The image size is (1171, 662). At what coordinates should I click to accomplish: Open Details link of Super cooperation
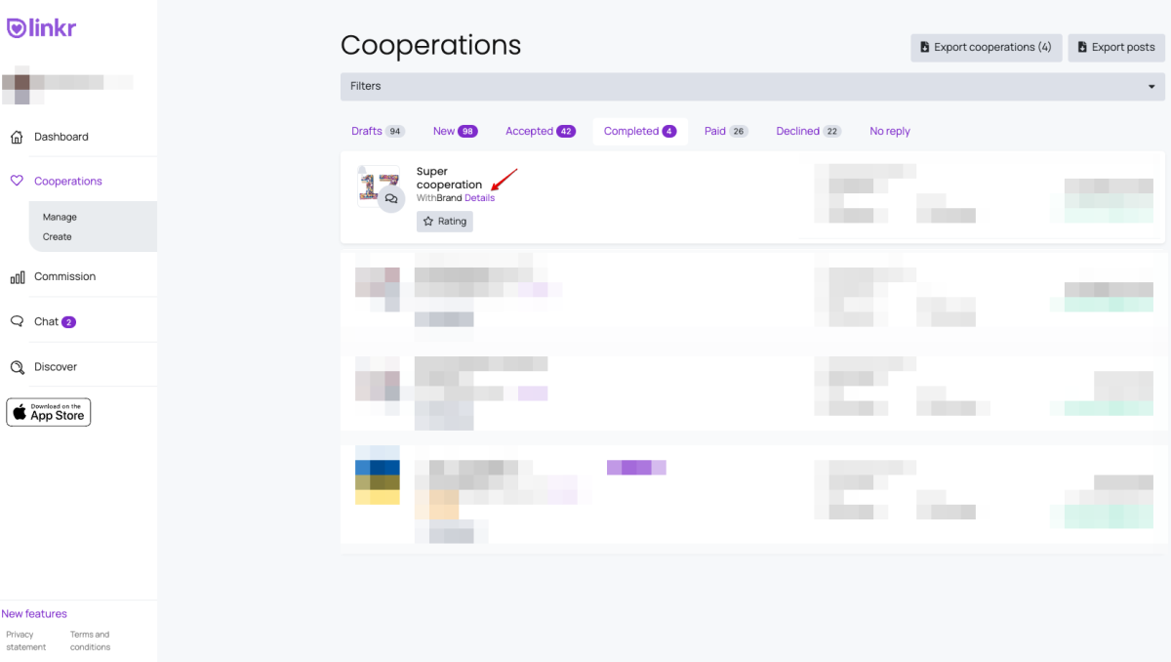tap(479, 198)
